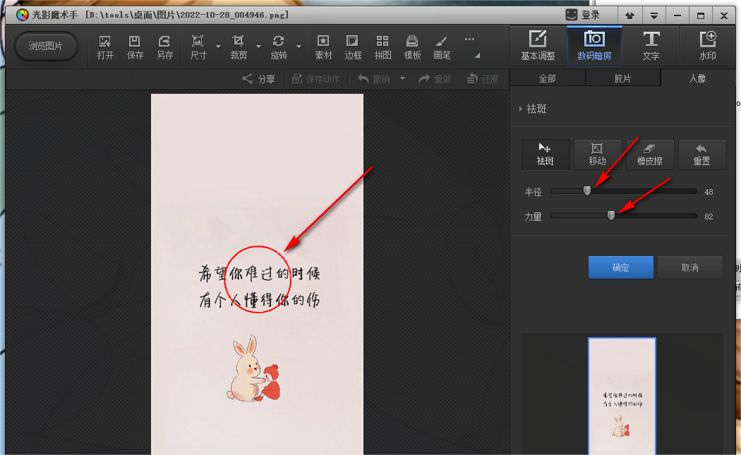
Task: Switch to the 移动 (Move) mode
Action: (x=597, y=154)
